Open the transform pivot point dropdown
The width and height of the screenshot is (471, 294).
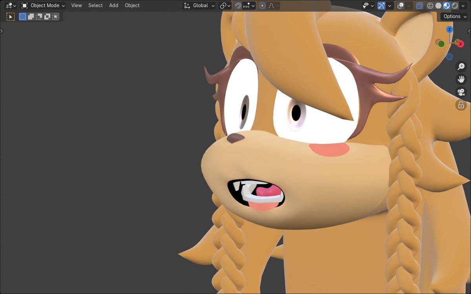pyautogui.click(x=225, y=5)
